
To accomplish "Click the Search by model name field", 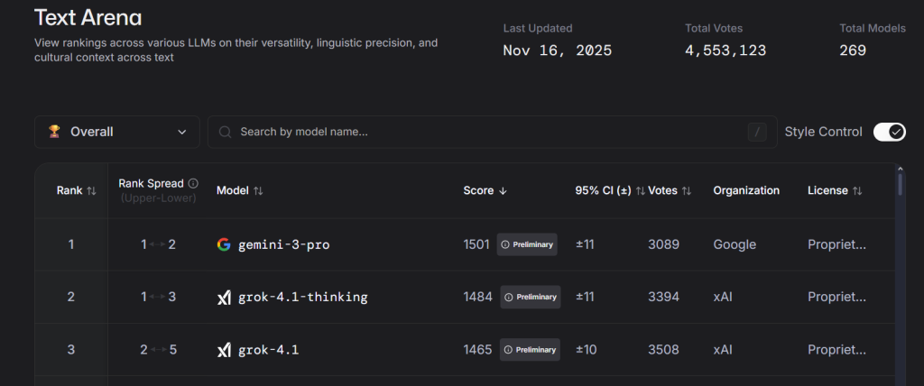I will pyautogui.click(x=487, y=132).
